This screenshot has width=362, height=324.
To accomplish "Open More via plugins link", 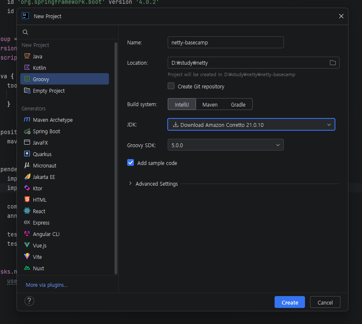I will coord(46,285).
